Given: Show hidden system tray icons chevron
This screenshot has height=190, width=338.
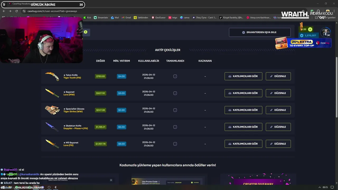Looking at the screenshot, I should coord(320,187).
